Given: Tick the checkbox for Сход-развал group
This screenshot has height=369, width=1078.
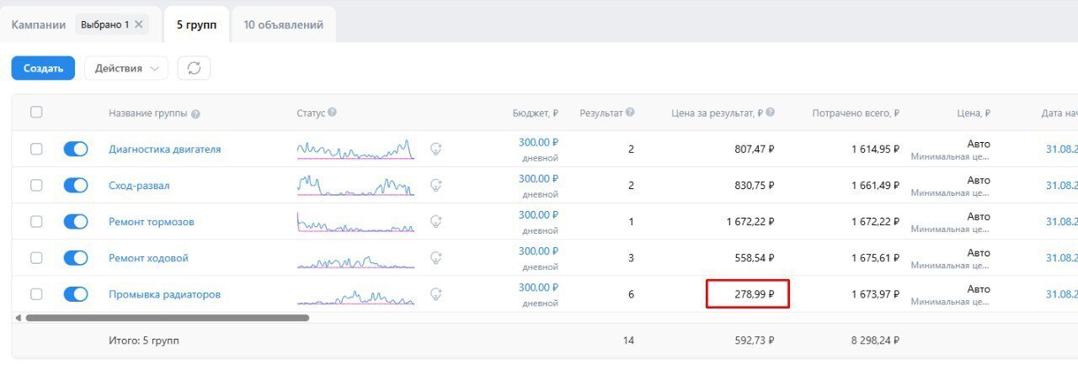Looking at the screenshot, I should click(36, 185).
